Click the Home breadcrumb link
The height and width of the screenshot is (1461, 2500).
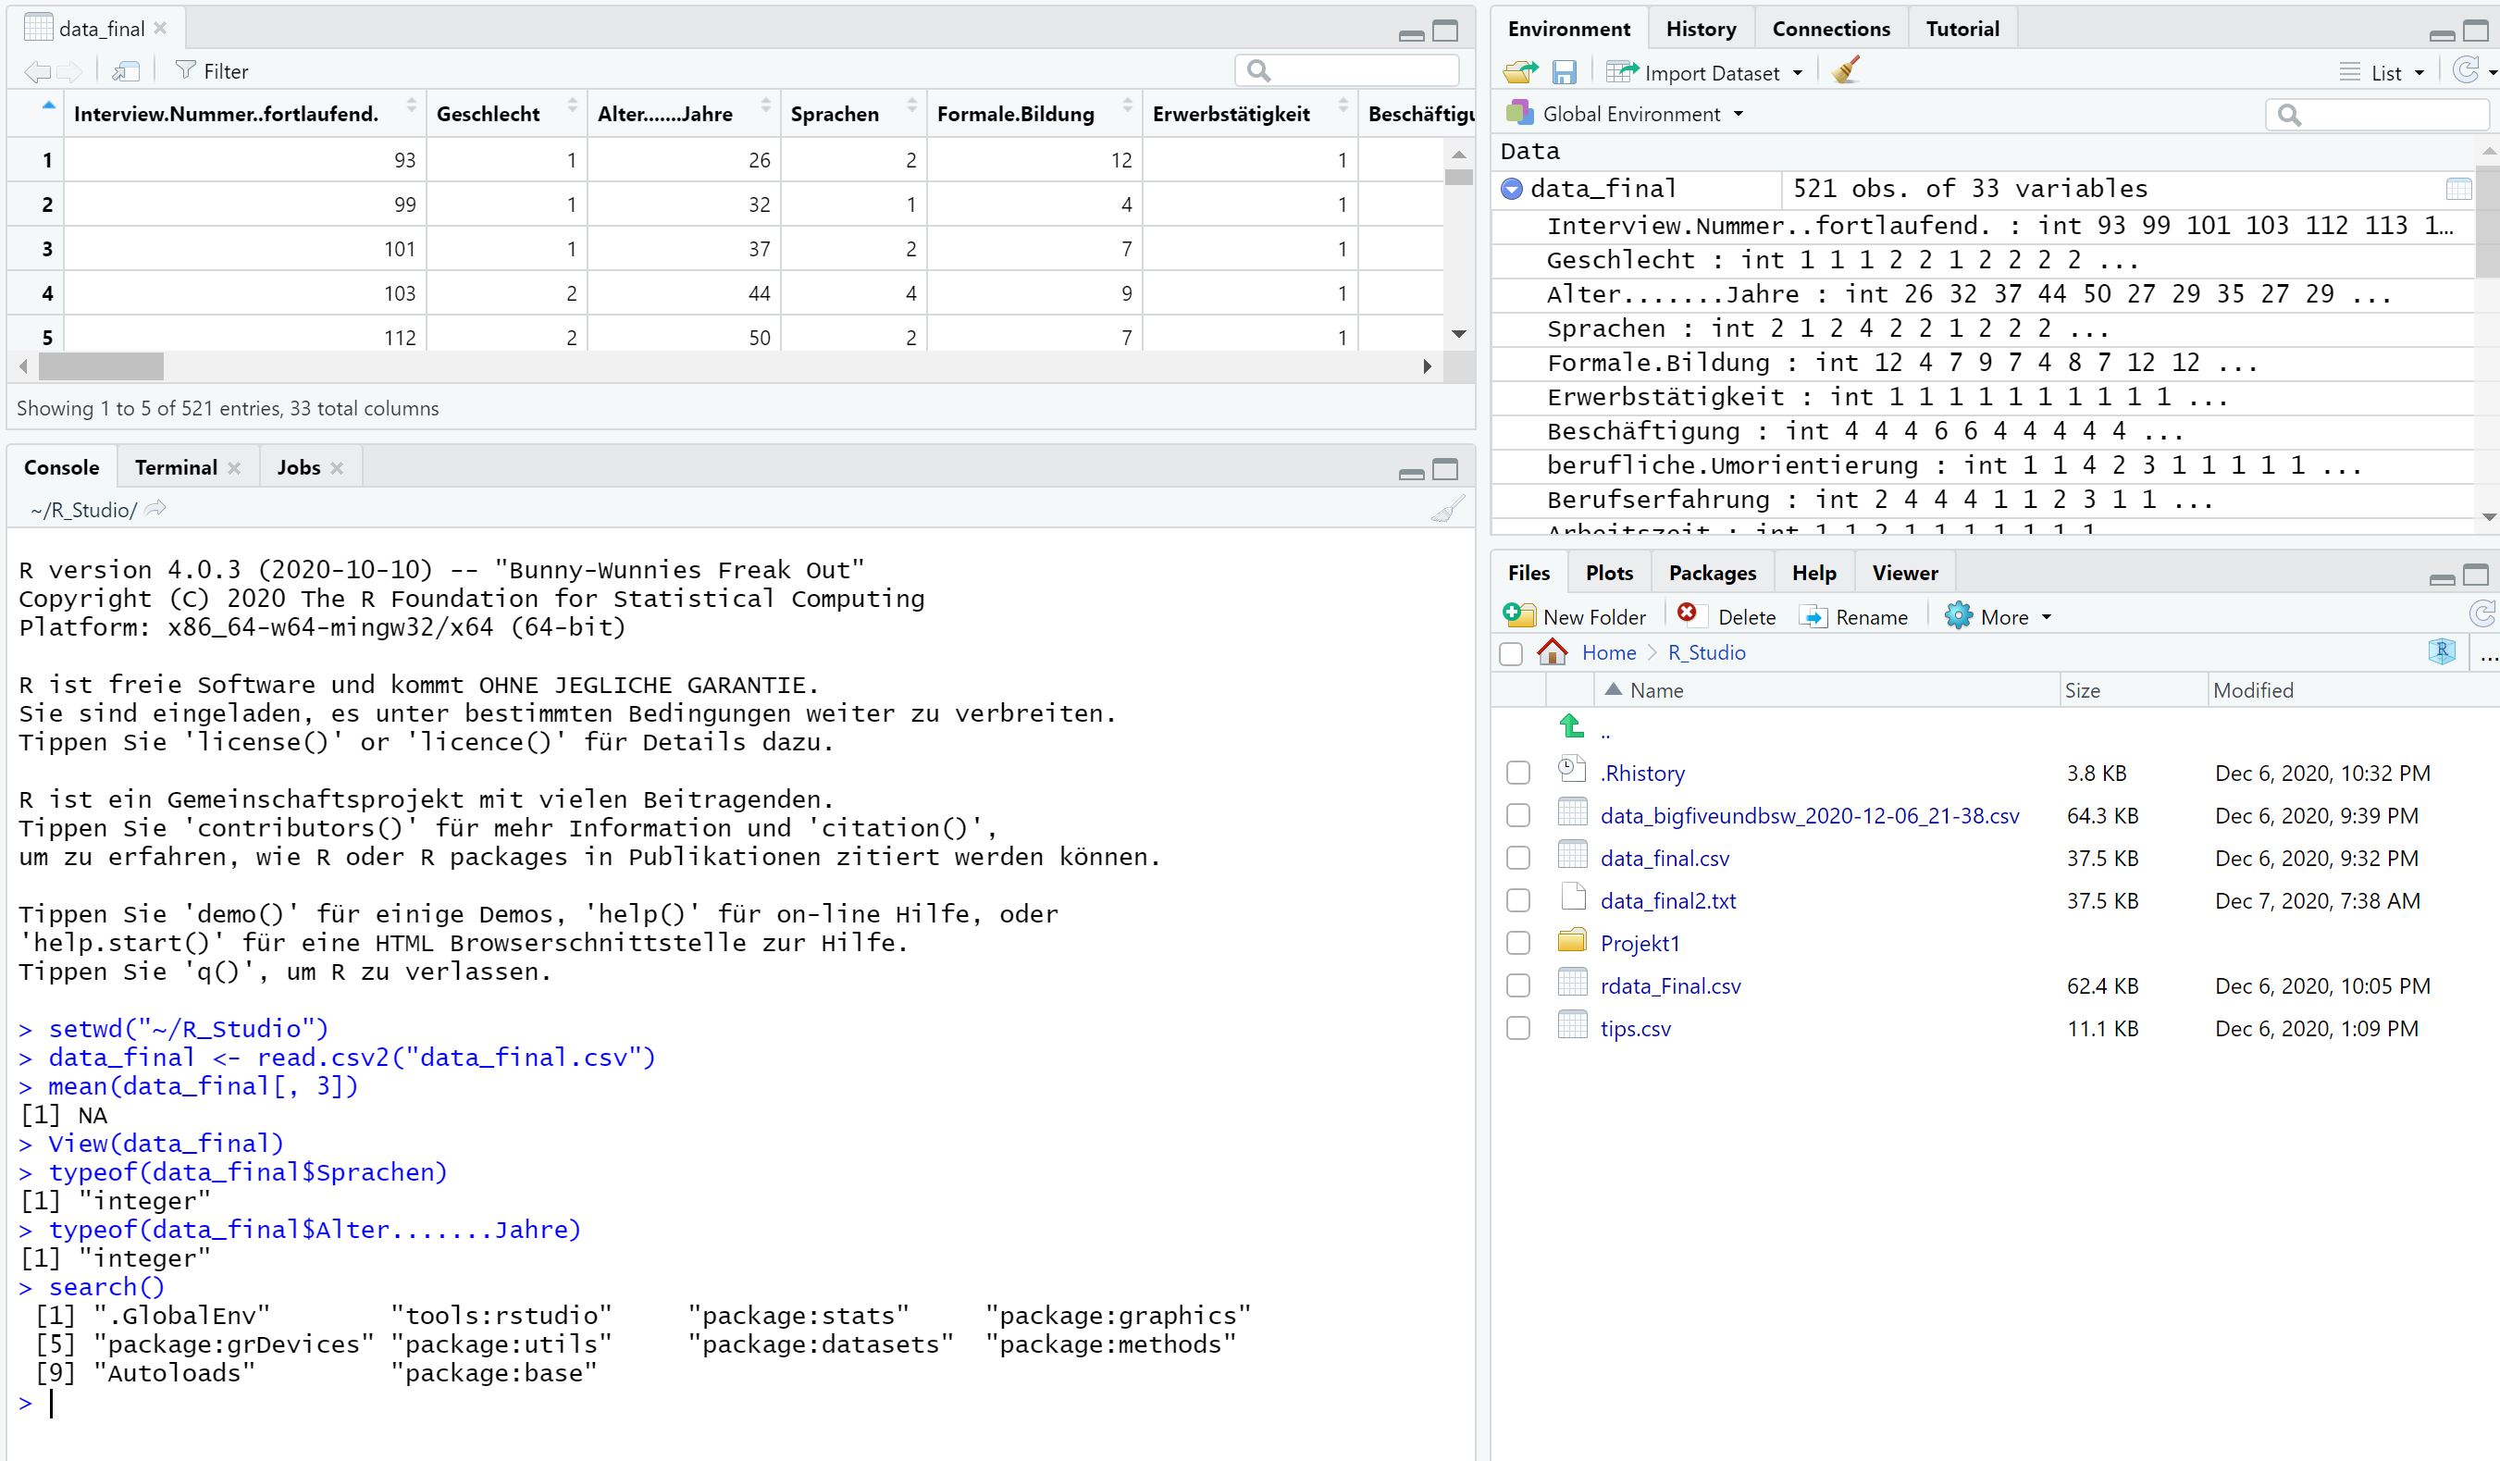click(x=1608, y=652)
